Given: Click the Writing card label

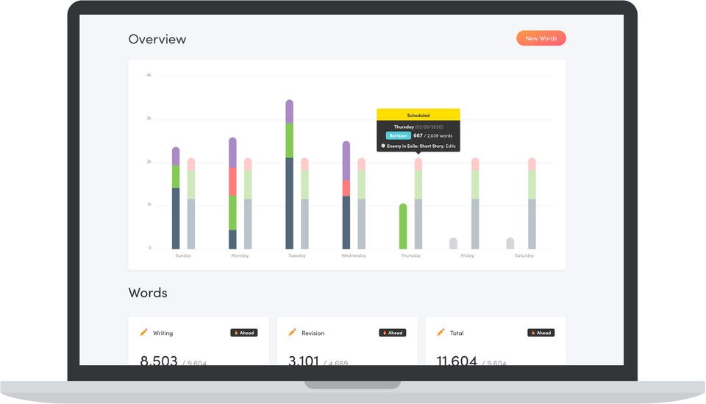Looking at the screenshot, I should (x=163, y=333).
